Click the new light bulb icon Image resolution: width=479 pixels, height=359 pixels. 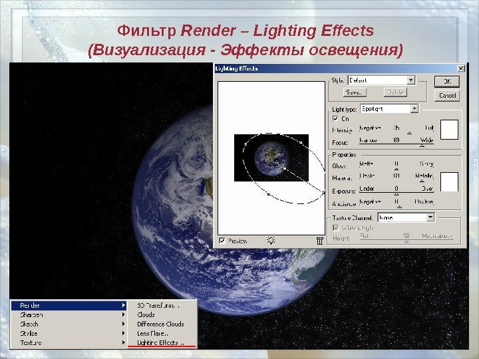pos(271,241)
